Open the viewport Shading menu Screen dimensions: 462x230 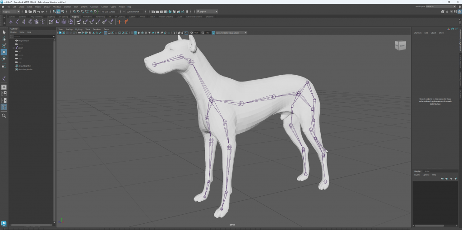69,29
